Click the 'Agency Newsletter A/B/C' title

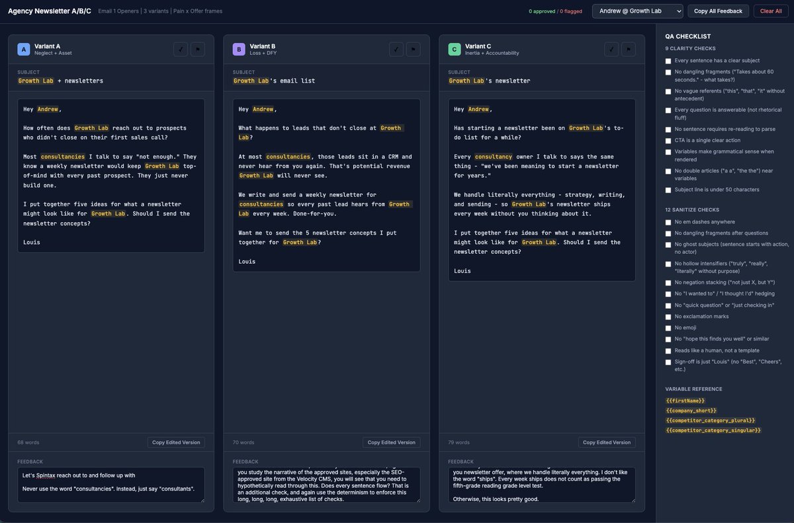(50, 11)
